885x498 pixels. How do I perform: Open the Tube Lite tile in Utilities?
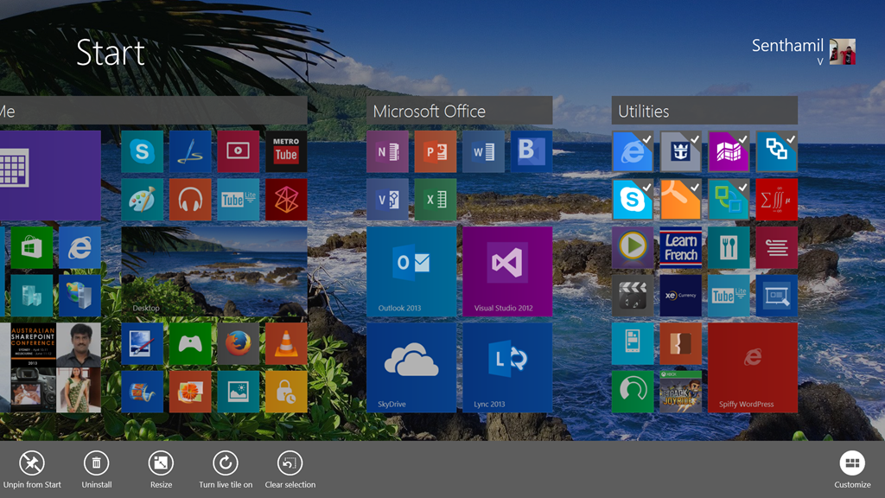pos(729,296)
